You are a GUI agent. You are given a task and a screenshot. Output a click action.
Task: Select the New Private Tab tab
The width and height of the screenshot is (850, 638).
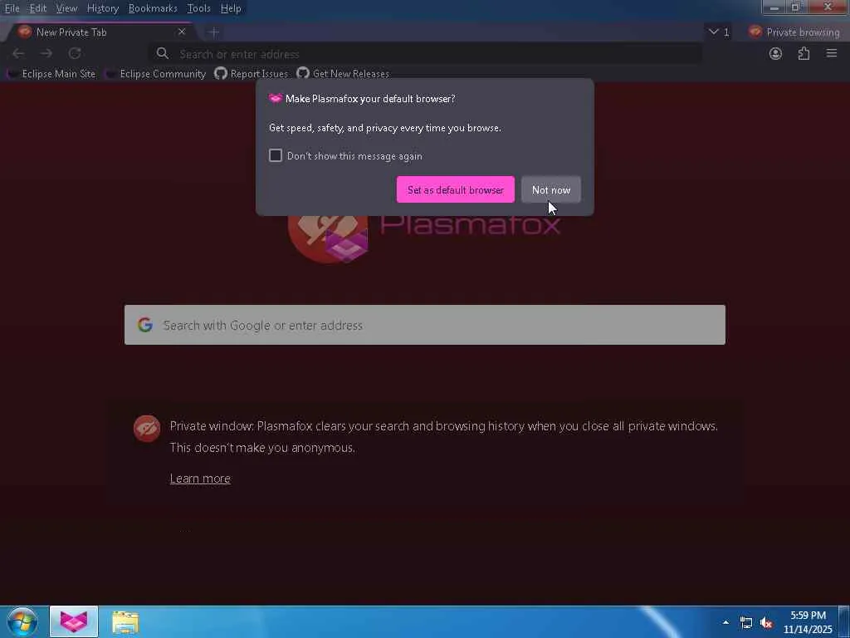point(100,32)
